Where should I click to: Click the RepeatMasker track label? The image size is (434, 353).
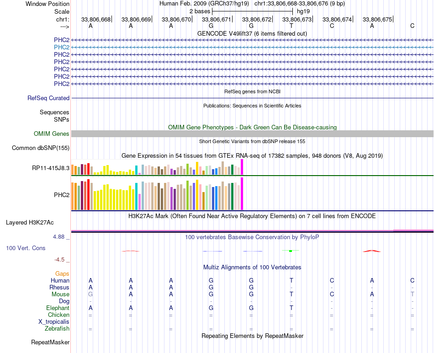pyautogui.click(x=50, y=342)
